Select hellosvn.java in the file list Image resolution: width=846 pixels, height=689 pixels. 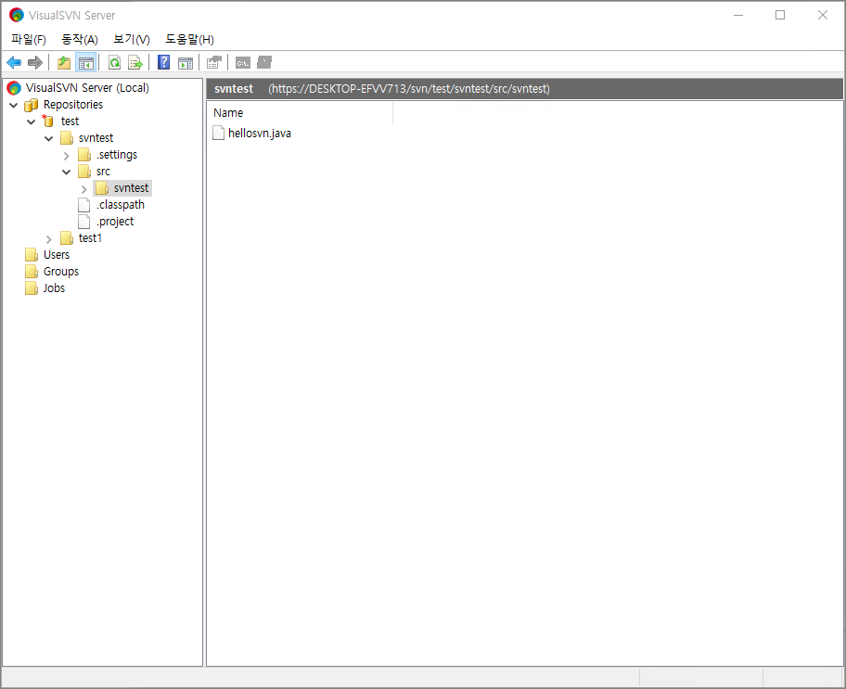260,133
